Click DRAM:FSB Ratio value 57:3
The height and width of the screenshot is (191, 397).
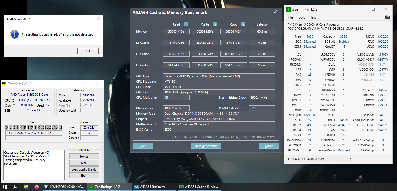pyautogui.click(x=262, y=108)
